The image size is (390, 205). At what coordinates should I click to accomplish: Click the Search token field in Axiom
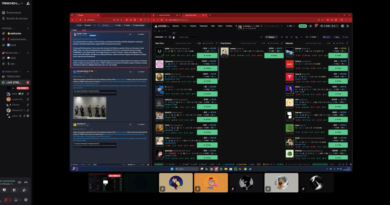point(188,37)
